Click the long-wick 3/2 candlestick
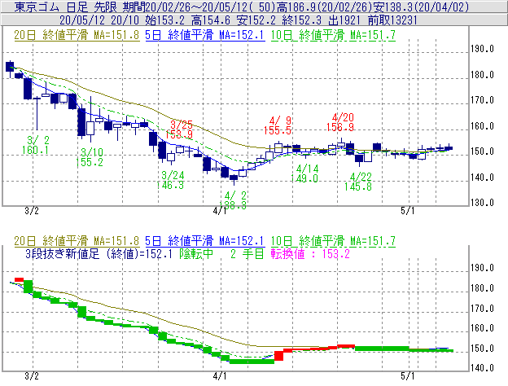The width and height of the screenshot is (508, 386). coord(37,113)
